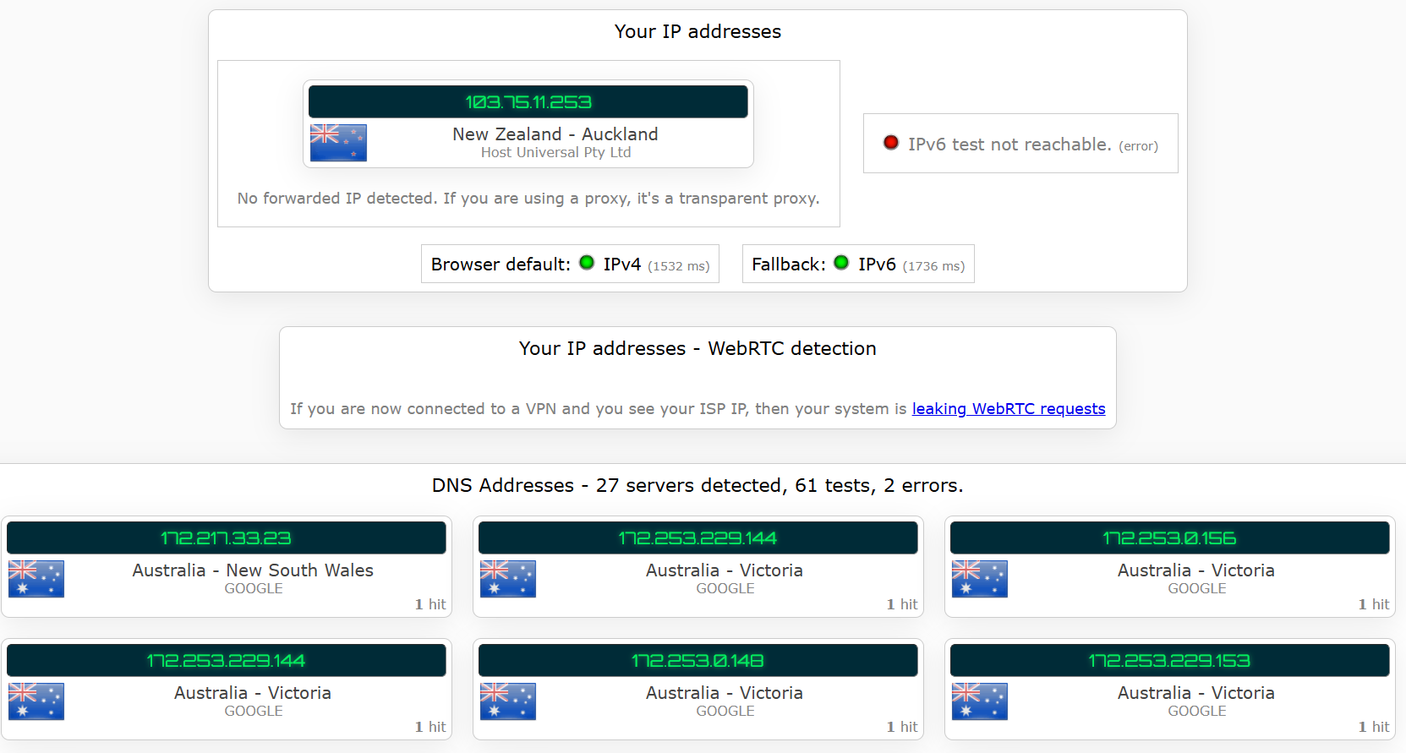Click the green IPv4 browser default dot

pos(587,263)
